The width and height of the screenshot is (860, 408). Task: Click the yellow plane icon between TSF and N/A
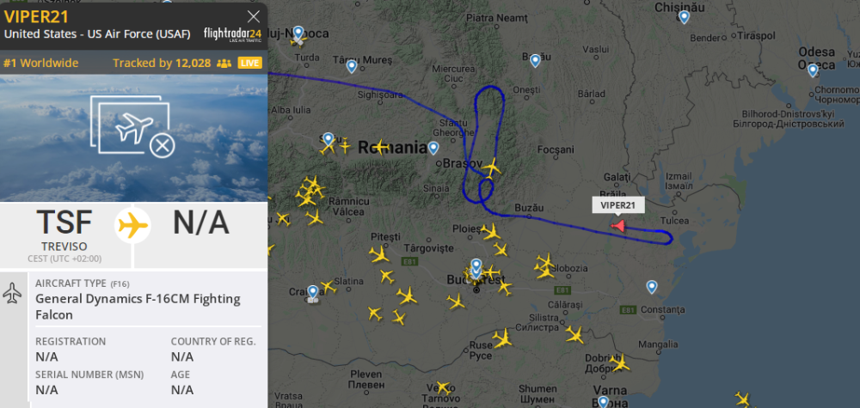pos(132,225)
